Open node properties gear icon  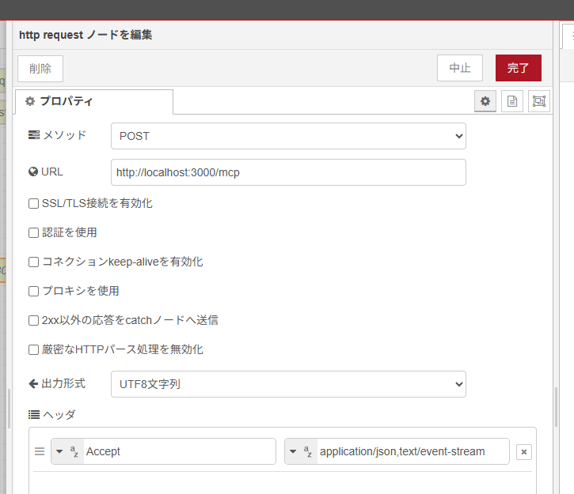pos(485,101)
